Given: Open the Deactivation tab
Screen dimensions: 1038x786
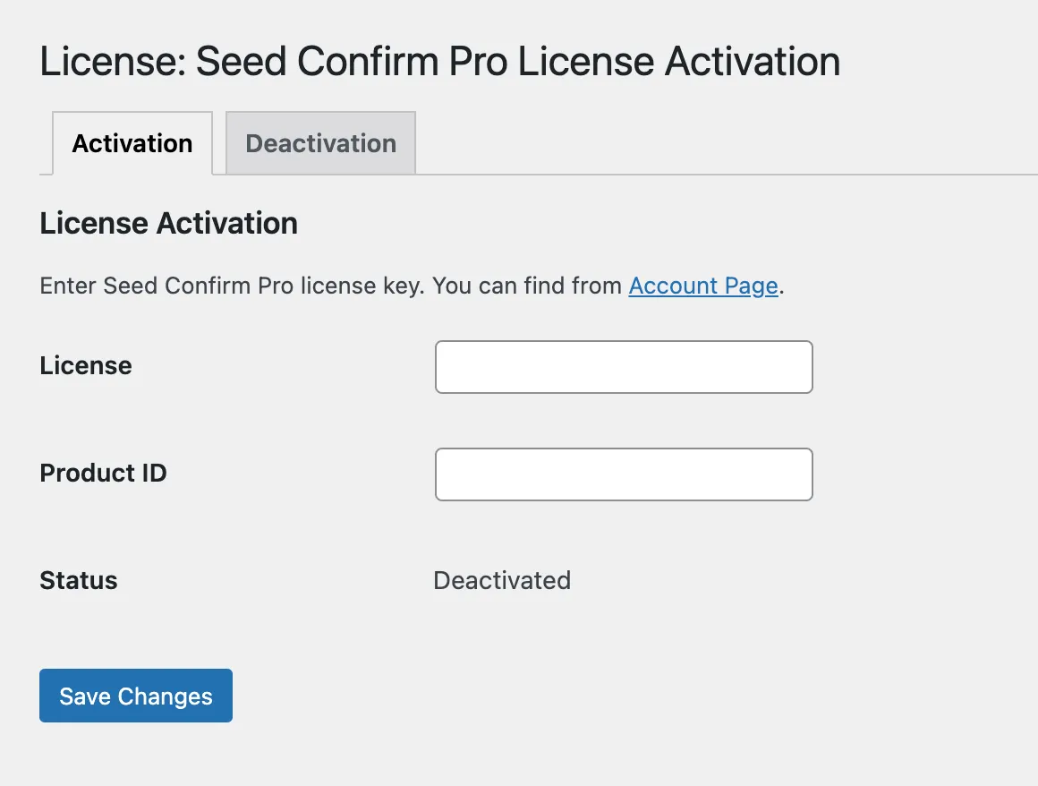Looking at the screenshot, I should 320,143.
